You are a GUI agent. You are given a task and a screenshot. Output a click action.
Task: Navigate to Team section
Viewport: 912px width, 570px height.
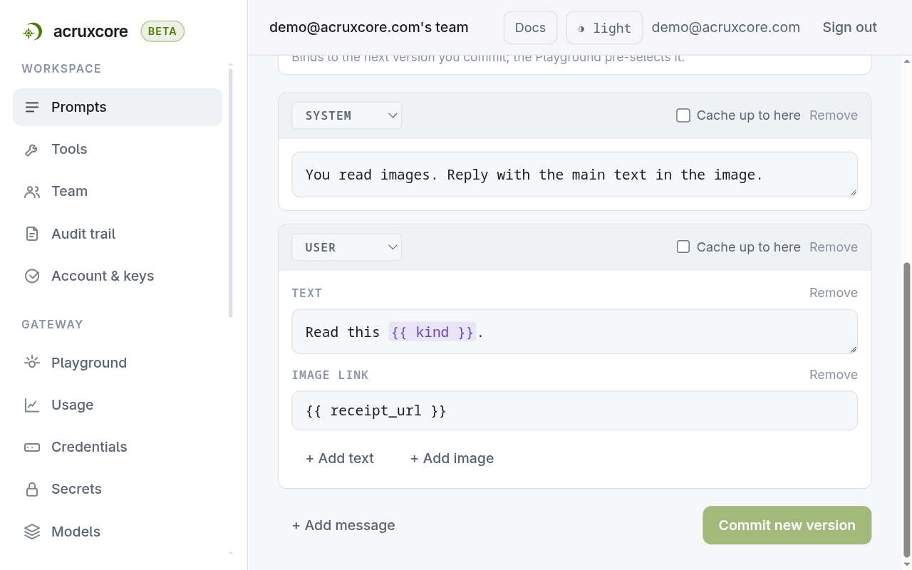point(118,191)
